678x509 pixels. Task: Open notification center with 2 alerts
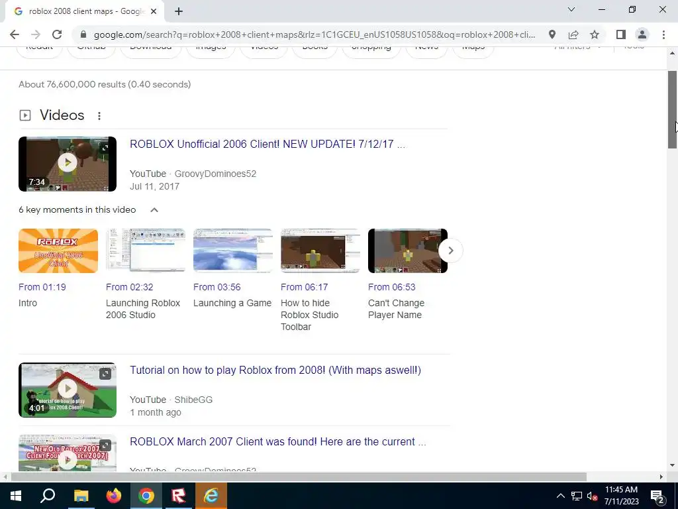coord(657,496)
